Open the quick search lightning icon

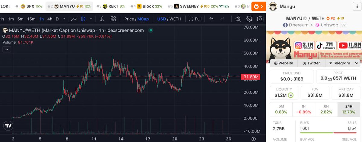[238, 19]
